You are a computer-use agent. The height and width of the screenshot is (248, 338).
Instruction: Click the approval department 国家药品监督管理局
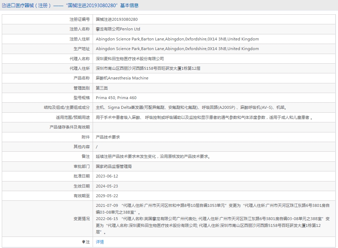[x=114, y=166]
